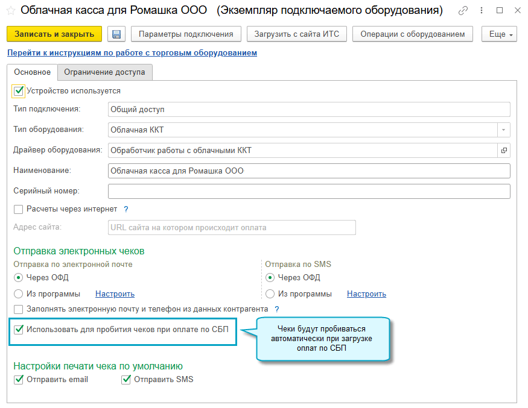
Task: Copy link to this object icon
Action: click(x=463, y=11)
